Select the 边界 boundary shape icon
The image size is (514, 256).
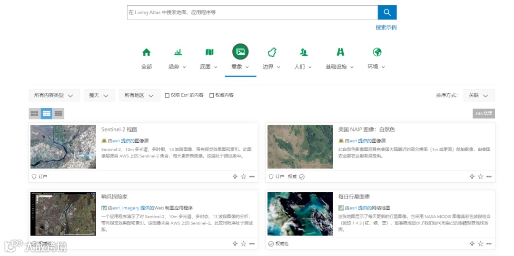coord(272,52)
